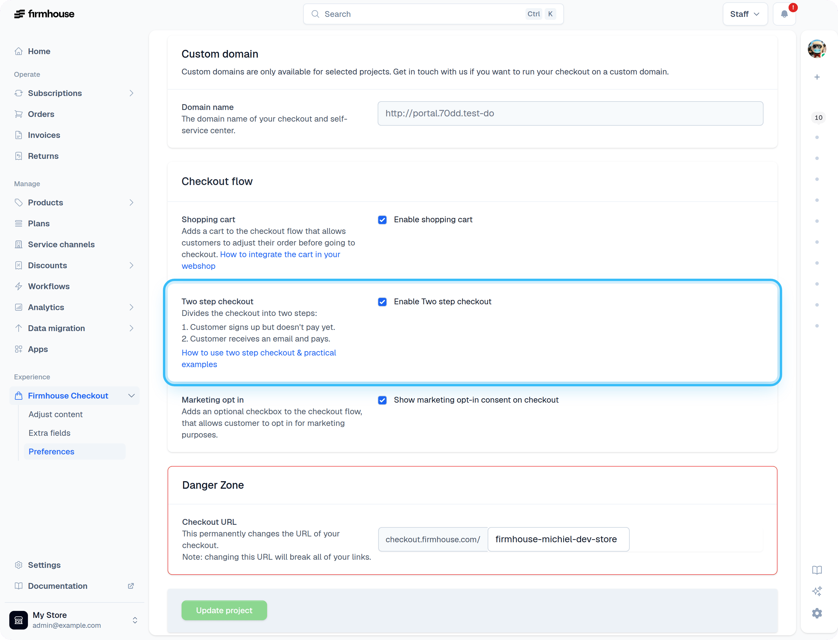The image size is (838, 640).
Task: Click the Products tag icon
Action: point(19,203)
